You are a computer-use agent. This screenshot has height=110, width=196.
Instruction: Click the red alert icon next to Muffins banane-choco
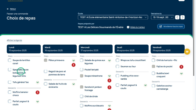click(x=37, y=92)
